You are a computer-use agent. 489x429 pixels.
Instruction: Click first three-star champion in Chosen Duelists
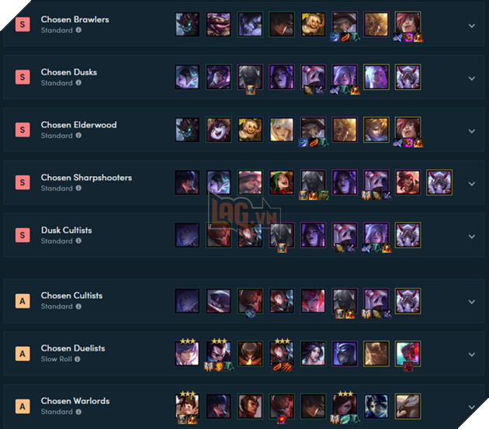[x=187, y=354]
